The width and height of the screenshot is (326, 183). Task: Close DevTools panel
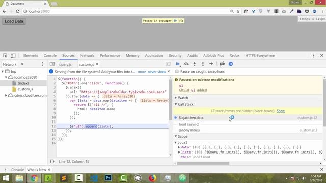coord(322,55)
